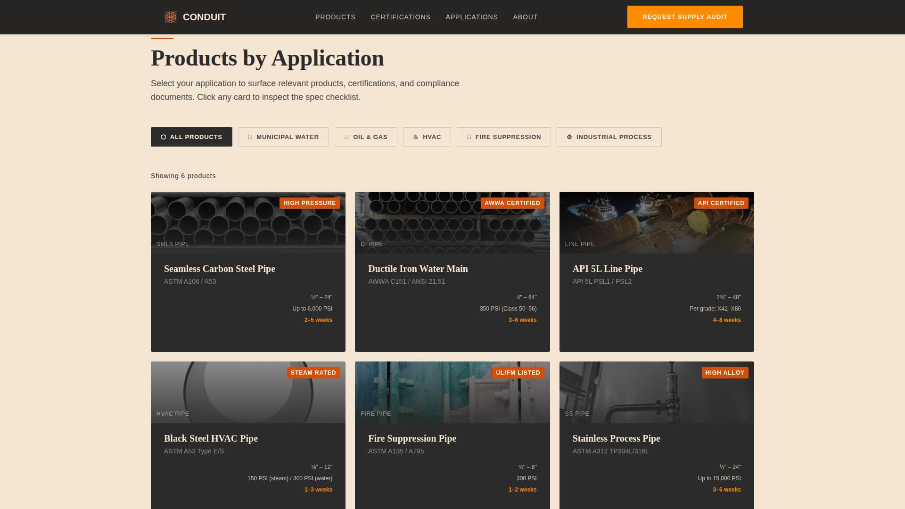This screenshot has height=509, width=905.
Task: Switch filter to Municipal Water
Action: pyautogui.click(x=283, y=137)
